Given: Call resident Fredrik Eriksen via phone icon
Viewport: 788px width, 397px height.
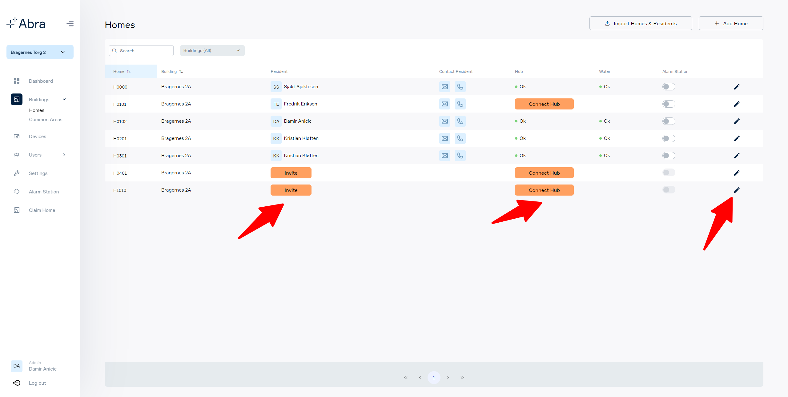Looking at the screenshot, I should (x=460, y=104).
